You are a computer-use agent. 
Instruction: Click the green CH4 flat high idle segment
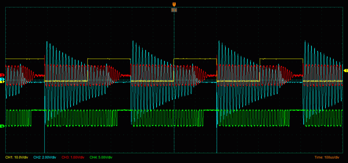tap(124, 110)
